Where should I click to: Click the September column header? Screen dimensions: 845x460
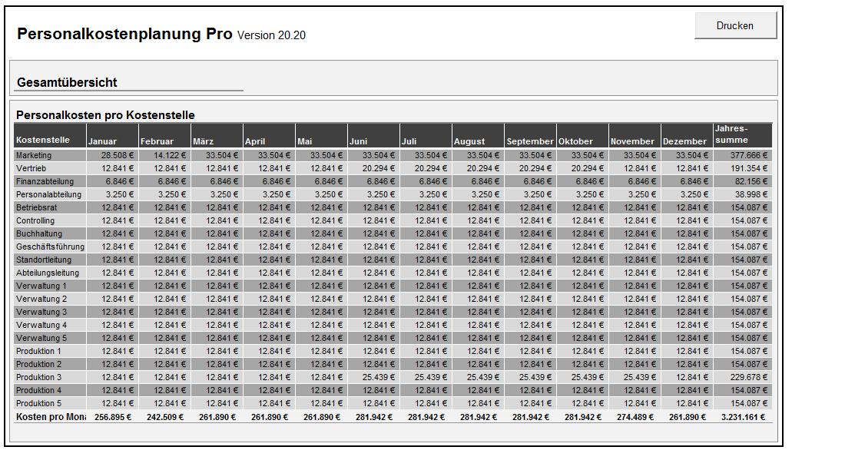point(530,141)
